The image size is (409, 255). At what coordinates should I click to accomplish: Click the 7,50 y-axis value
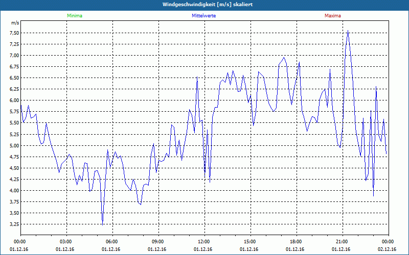[15, 33]
